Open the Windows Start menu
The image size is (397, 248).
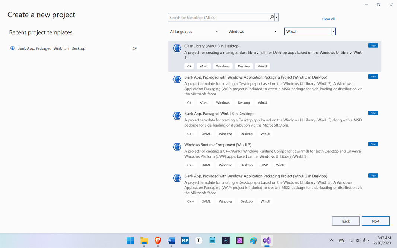[x=130, y=241]
